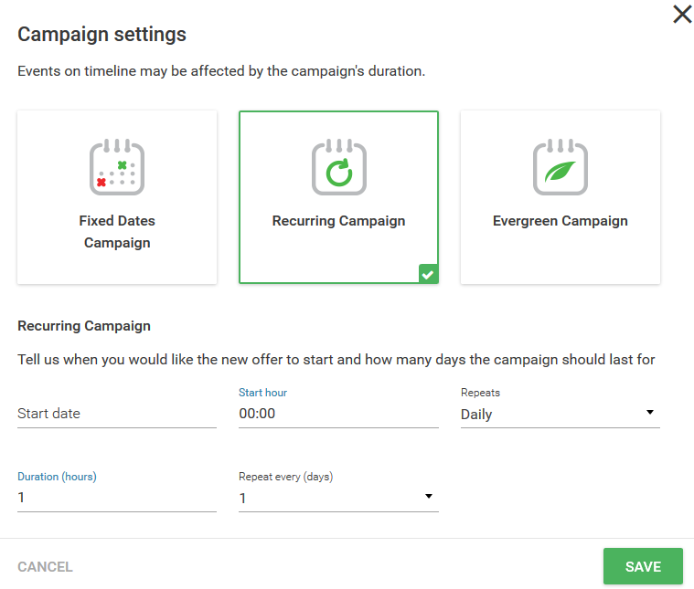Select the Recurring Campaign card label
The width and height of the screenshot is (694, 589).
click(338, 221)
